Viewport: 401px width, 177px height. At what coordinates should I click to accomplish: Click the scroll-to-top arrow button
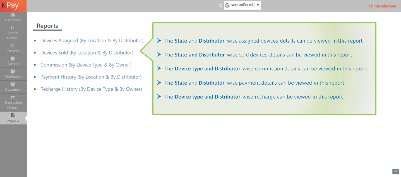coord(395,171)
